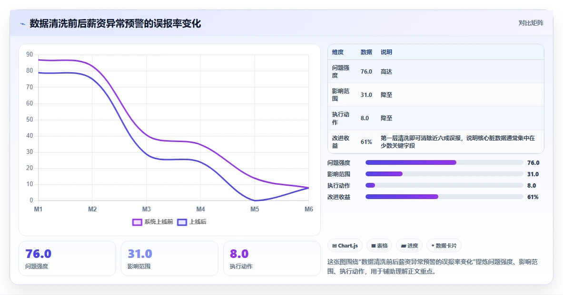Click the 进度 tag
The image size is (563, 295).
point(409,246)
